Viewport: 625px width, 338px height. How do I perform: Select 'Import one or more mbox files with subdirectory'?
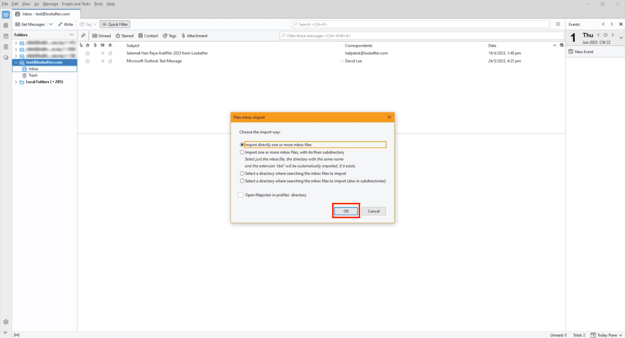[x=242, y=152]
